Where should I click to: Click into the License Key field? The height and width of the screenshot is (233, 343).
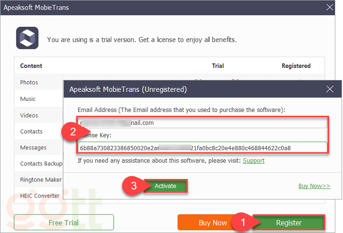click(201, 147)
